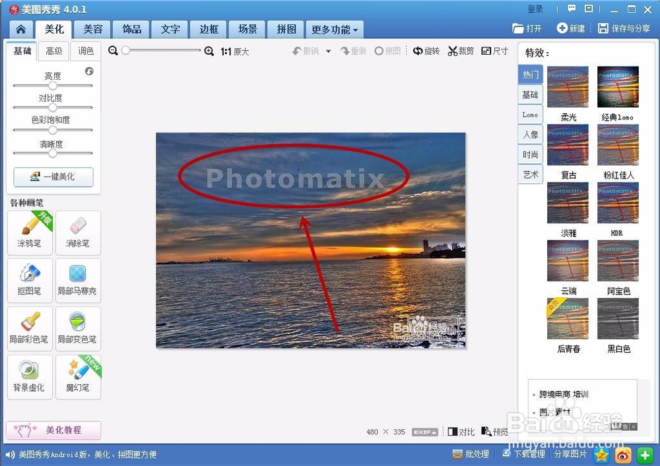Click the 跨境电商 培训 ad link
Image resolution: width=660 pixels, height=466 pixels.
click(x=564, y=394)
